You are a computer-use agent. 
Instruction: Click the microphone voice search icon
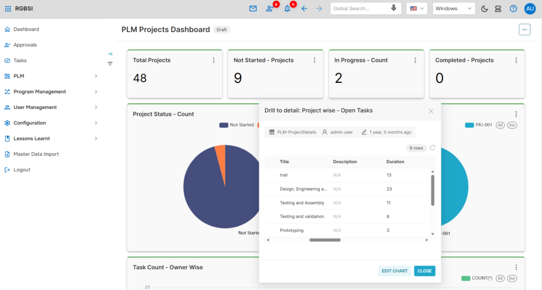pos(393,8)
